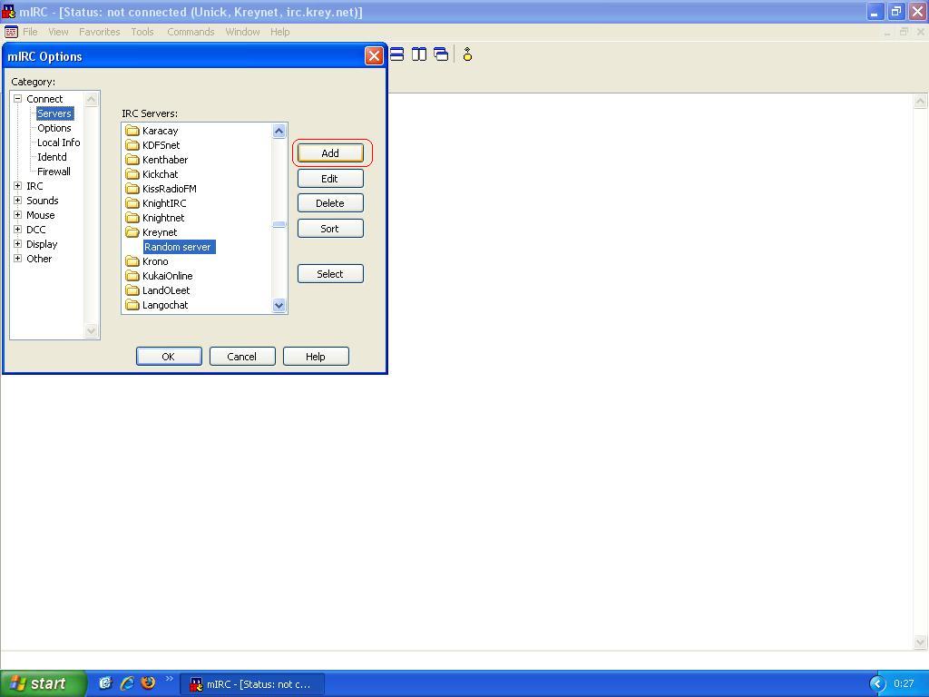Expand the Other category
This screenshot has height=697, width=929.
pos(18,259)
